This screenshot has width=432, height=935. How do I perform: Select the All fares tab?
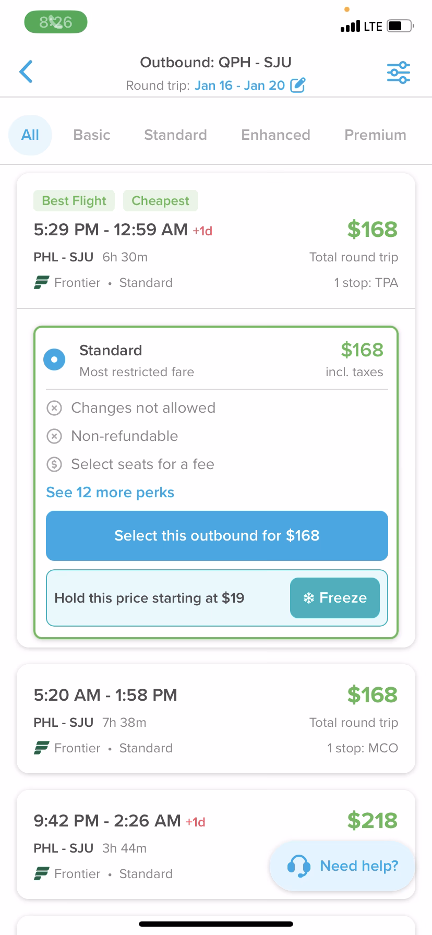pos(30,135)
